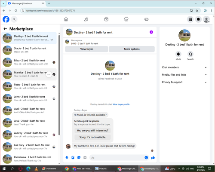Viewport: 215px width, 172px height.
Task: Attach a file using the photo icon
Action: (73, 158)
